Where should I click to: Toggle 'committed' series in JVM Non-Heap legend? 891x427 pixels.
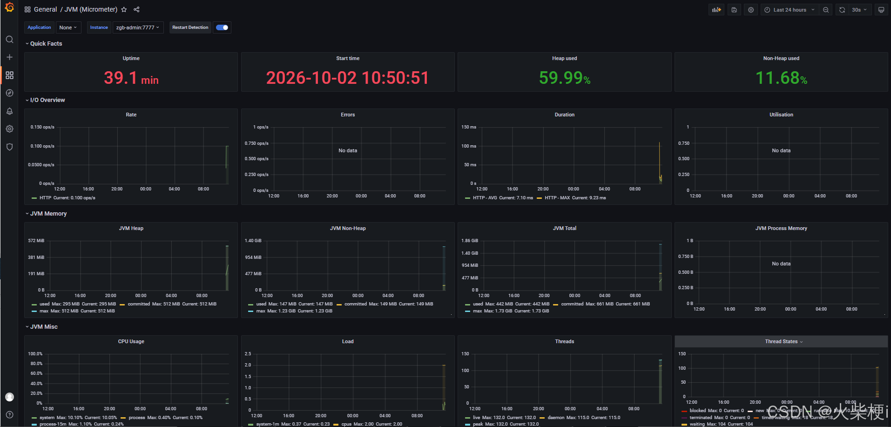356,304
